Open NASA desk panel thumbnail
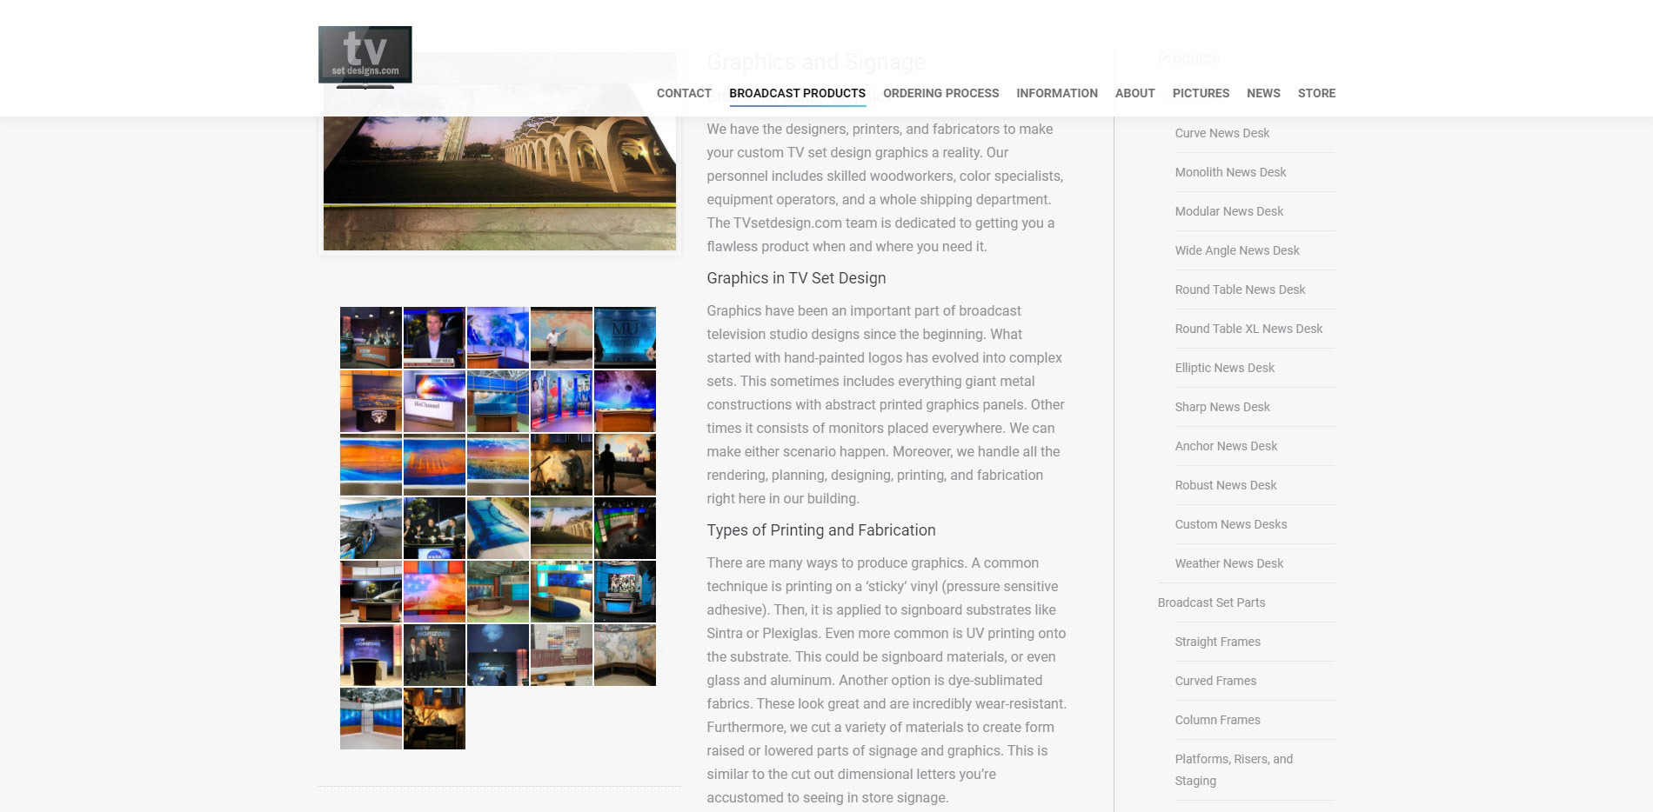This screenshot has height=812, width=1653. tap(434, 528)
